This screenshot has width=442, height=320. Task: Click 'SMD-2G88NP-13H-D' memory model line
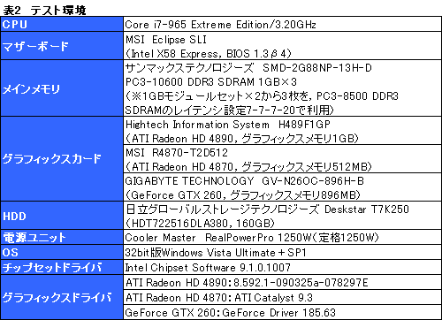click(248, 68)
